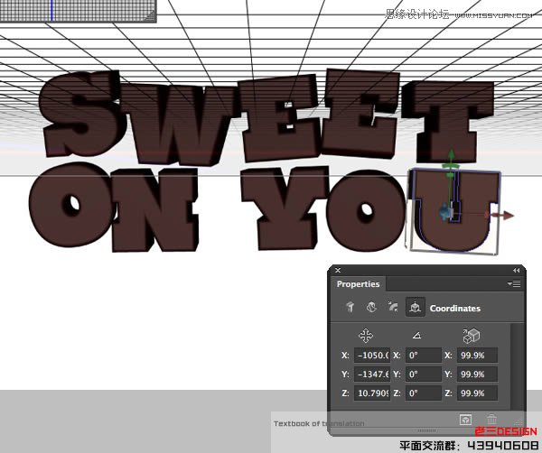Switch to the Properties tab

tap(359, 284)
